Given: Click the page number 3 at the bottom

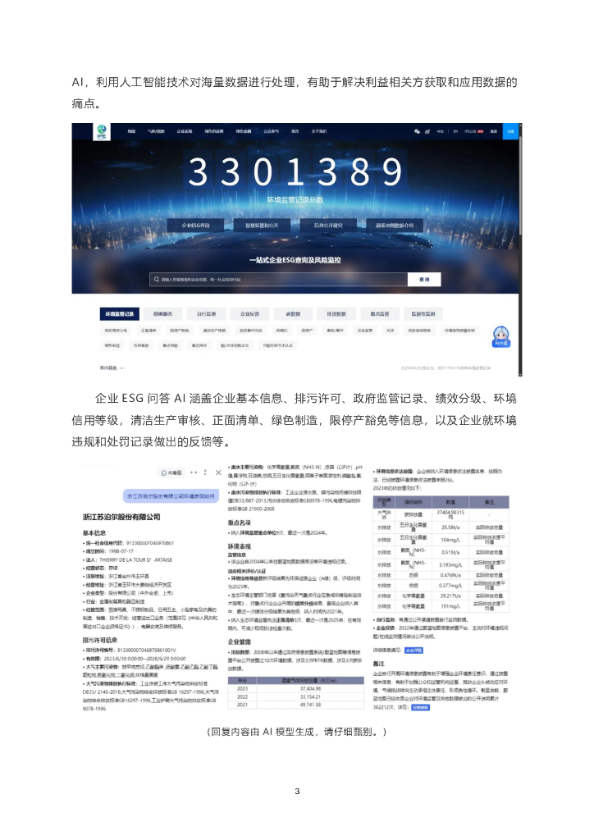Looking at the screenshot, I should [297, 792].
